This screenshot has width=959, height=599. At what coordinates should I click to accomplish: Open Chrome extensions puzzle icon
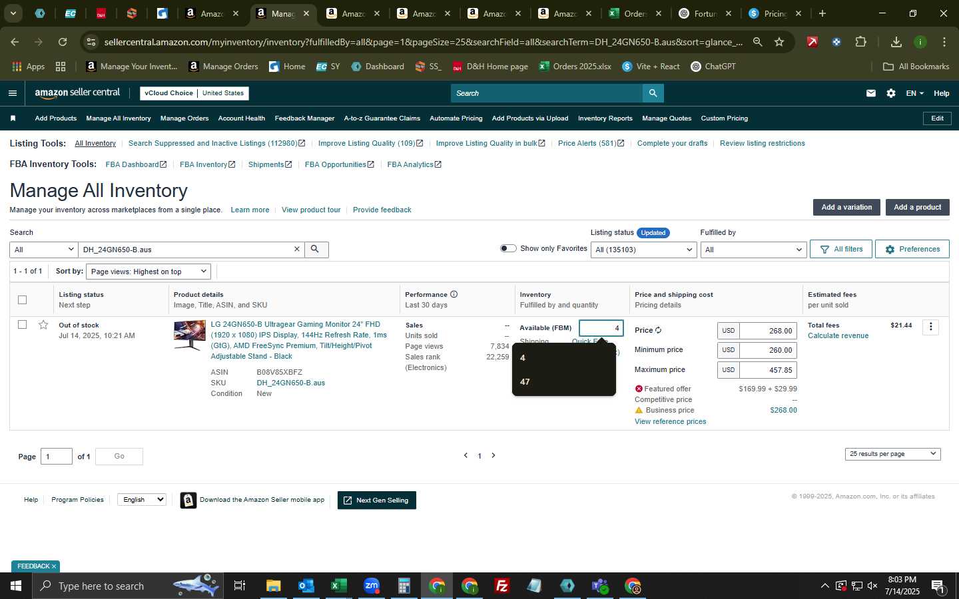(x=860, y=42)
